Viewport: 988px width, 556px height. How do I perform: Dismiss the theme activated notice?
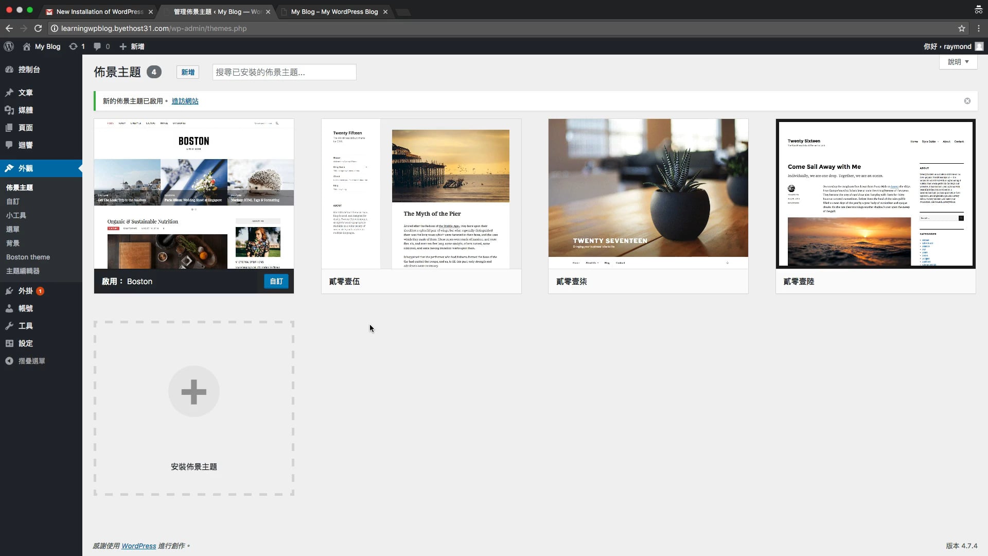(967, 101)
